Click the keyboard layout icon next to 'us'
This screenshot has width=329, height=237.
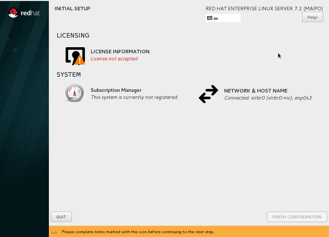210,18
